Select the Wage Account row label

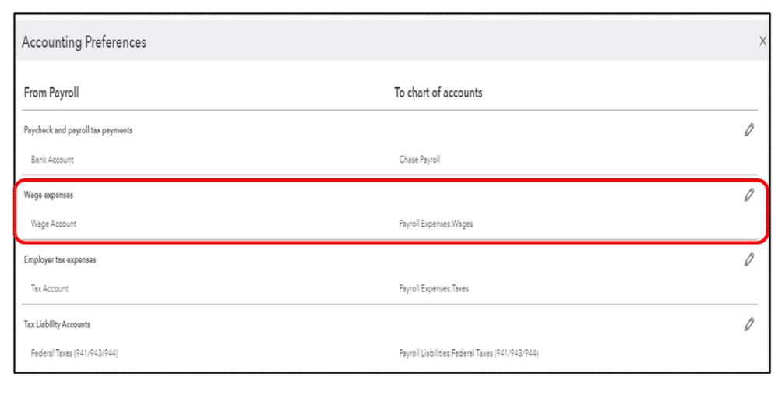tap(54, 224)
